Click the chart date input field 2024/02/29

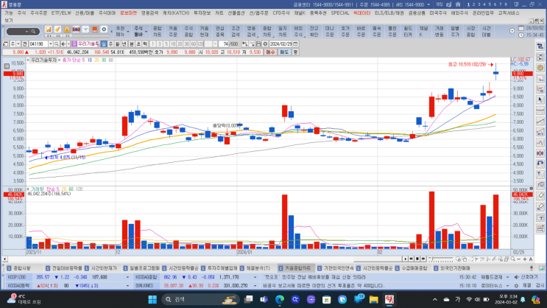click(282, 43)
